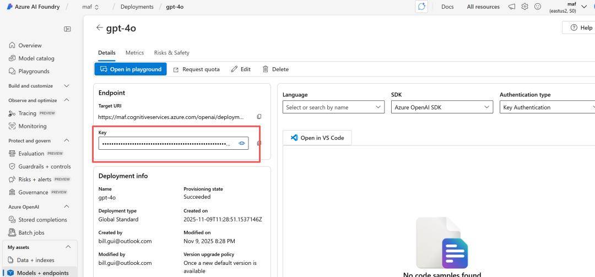Open All resources in the top bar
Screen dimensions: 595x277
click(x=483, y=7)
